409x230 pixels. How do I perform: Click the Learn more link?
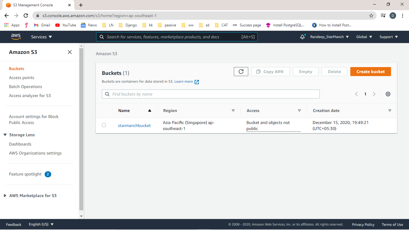coord(184,81)
